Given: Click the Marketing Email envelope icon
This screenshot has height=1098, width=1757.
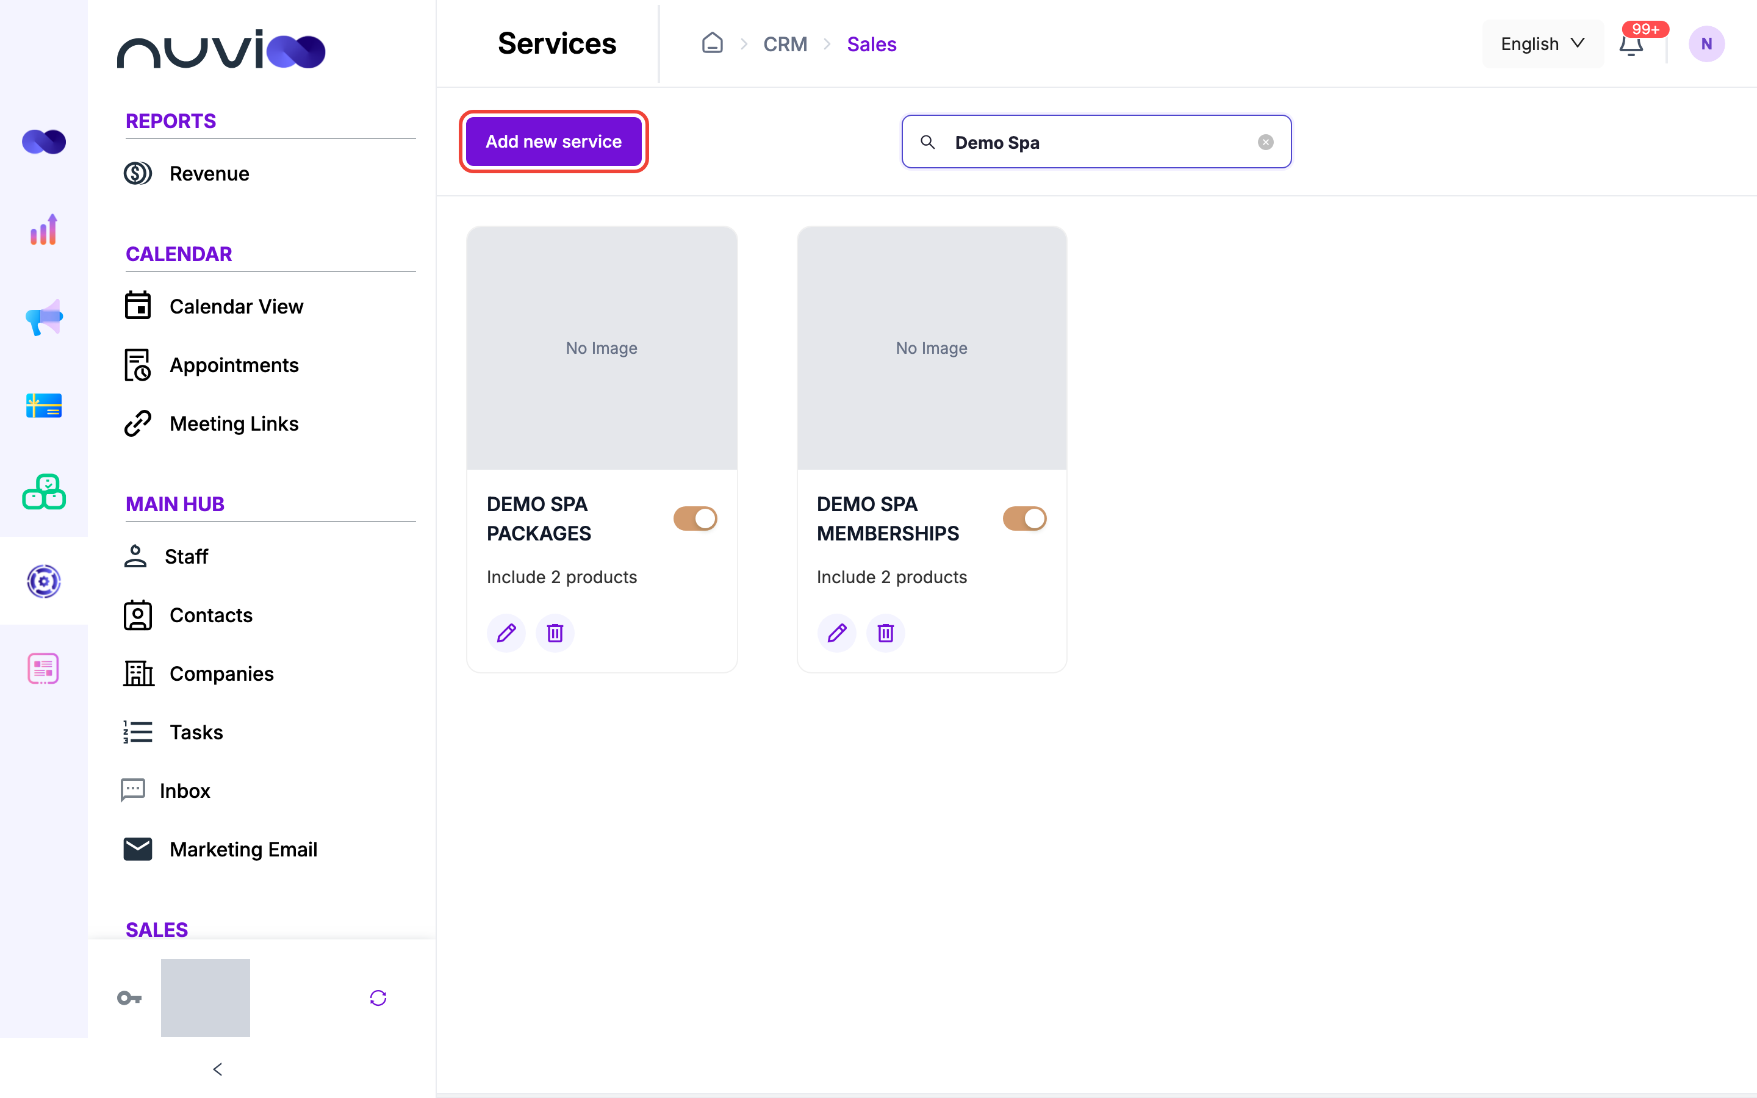Looking at the screenshot, I should 137,849.
